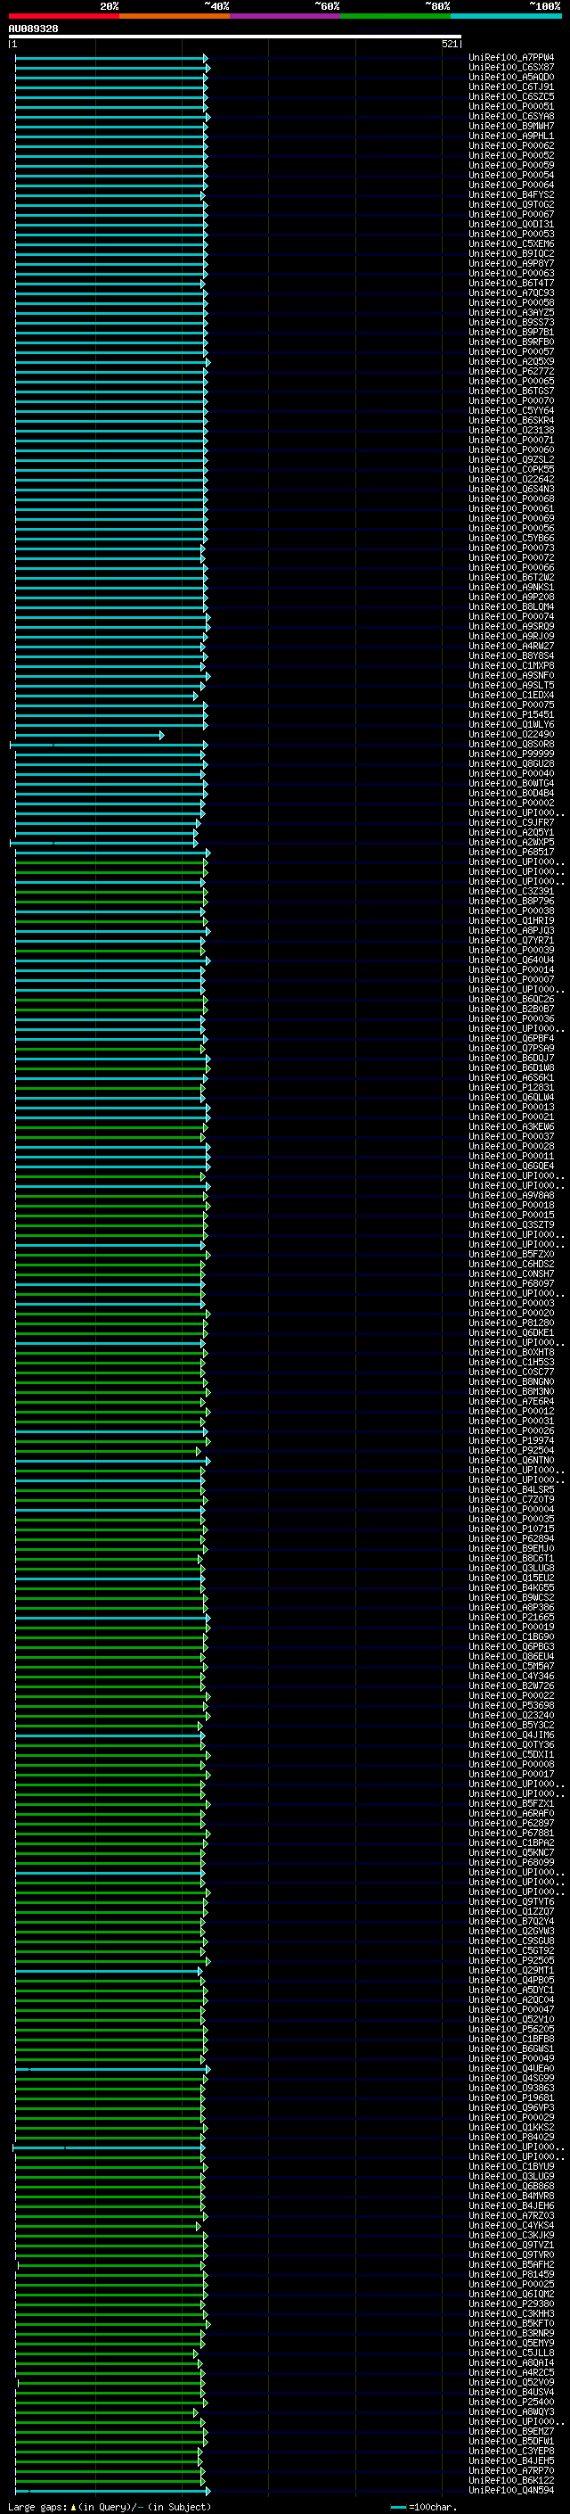The height and width of the screenshot is (2514, 570).
Task: Click the UniRef100_B6TGS7 label
Action: pos(511,392)
